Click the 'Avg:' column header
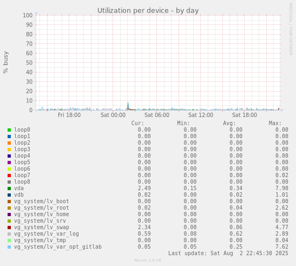The image size is (296, 266). 229,124
